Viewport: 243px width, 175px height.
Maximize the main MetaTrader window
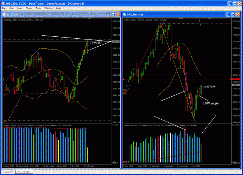[x=234, y=3]
